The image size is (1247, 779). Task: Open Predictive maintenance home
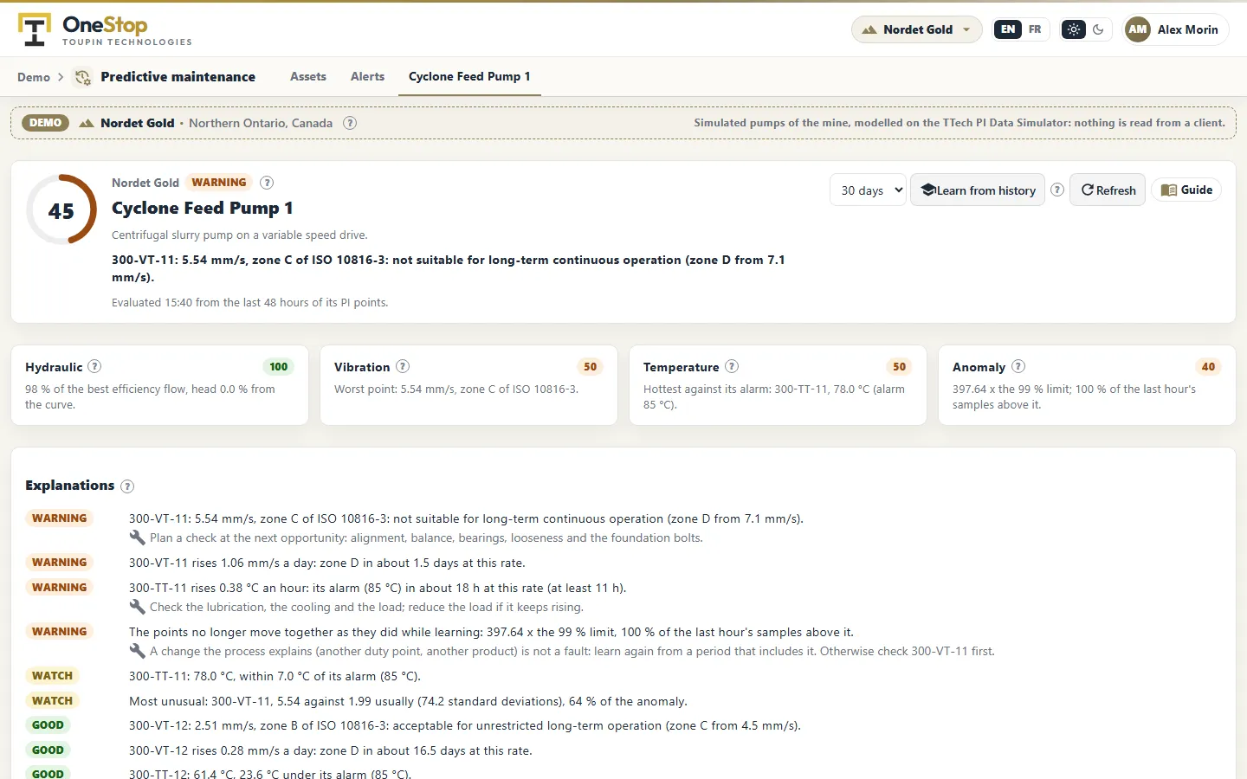(x=178, y=77)
